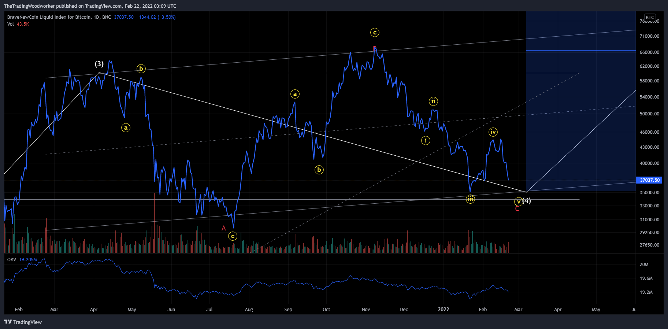Click the 19.6M label on OBV scale
Screen dimensions: 668x329
tap(646, 278)
